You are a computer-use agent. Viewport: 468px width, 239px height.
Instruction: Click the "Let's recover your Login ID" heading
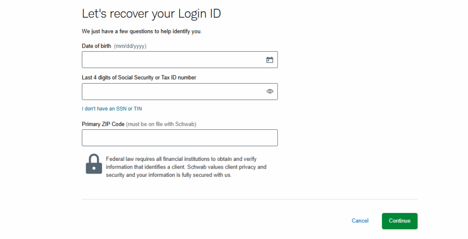(151, 14)
